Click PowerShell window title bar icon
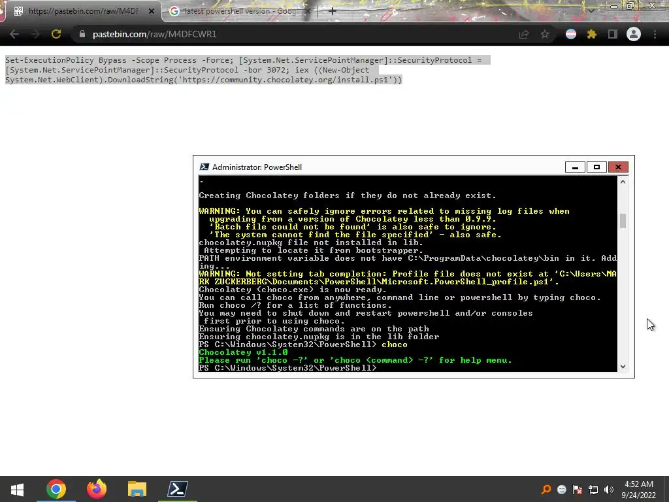669x502 pixels. 204,167
